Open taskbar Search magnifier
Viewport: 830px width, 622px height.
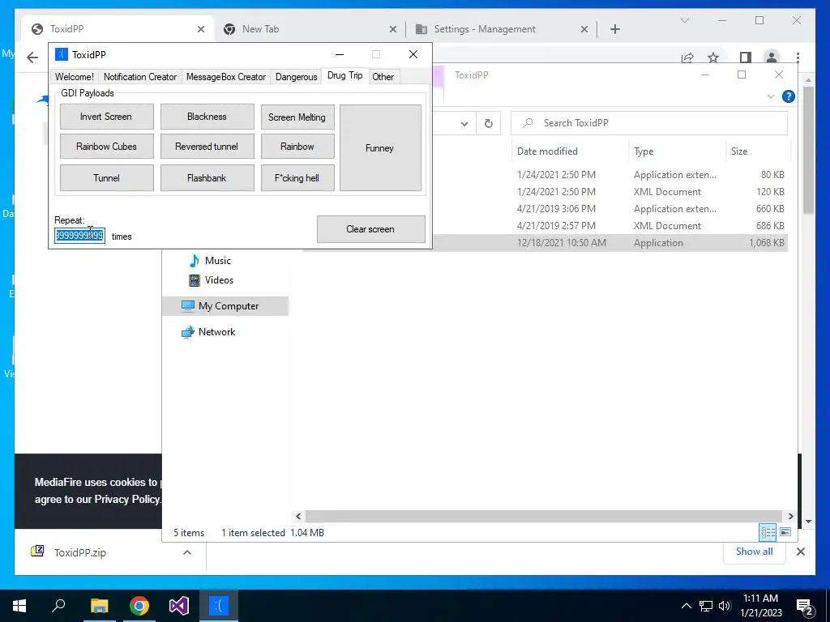pos(58,606)
